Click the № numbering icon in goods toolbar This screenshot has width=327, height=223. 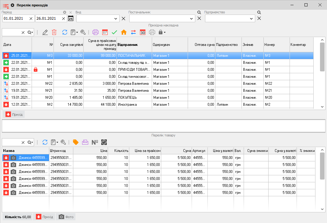coord(95,142)
